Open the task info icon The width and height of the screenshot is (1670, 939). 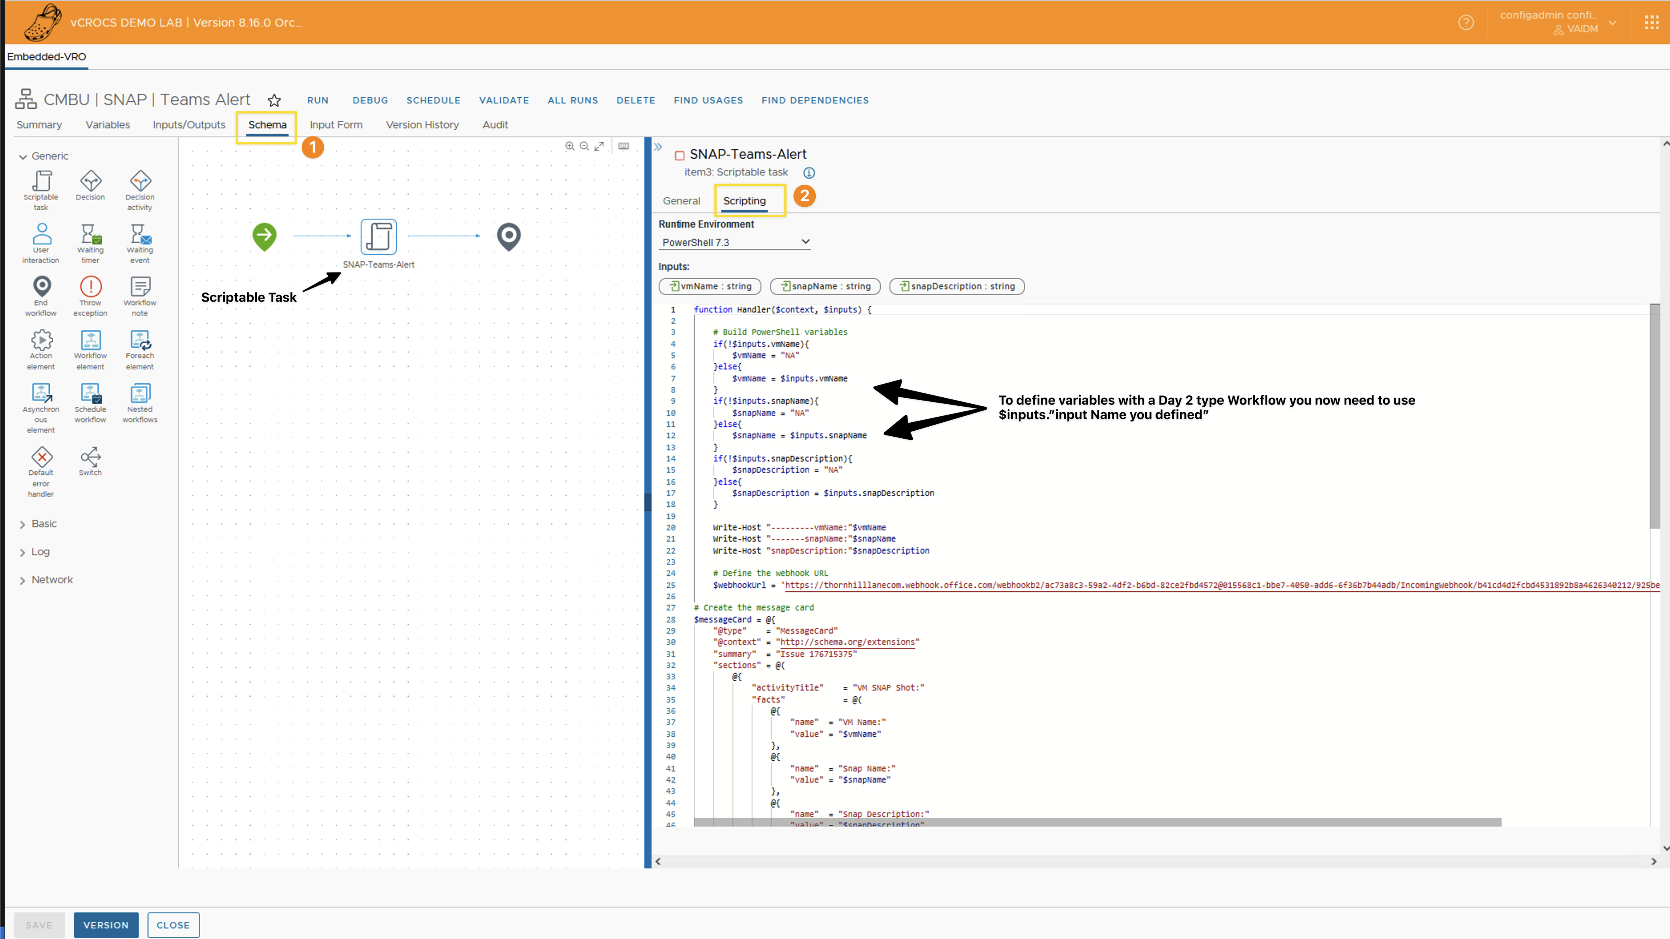809,173
